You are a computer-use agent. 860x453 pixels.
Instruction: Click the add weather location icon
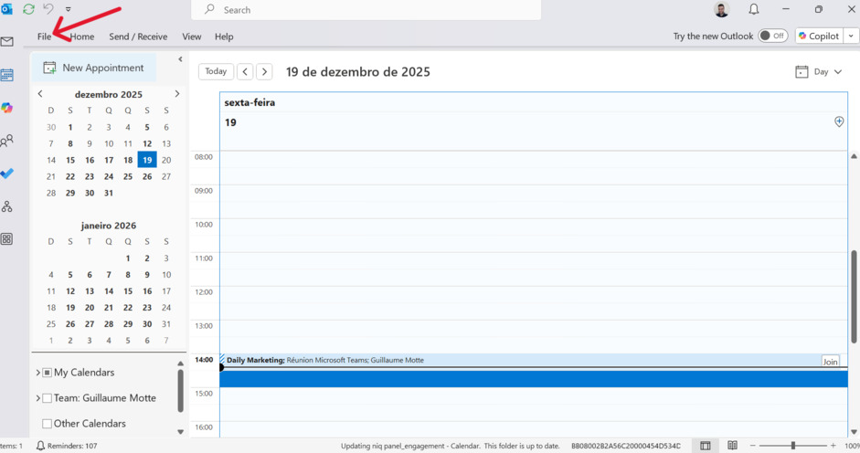[x=839, y=121]
